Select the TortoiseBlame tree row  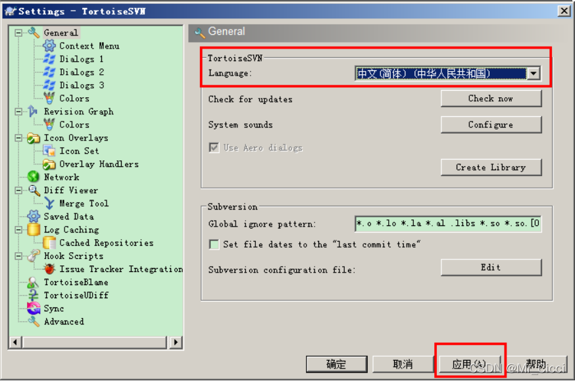(76, 282)
